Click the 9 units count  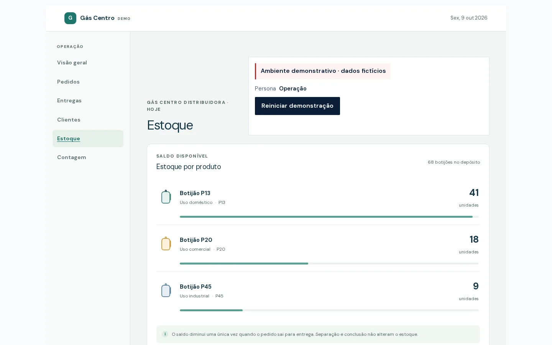pos(476,286)
